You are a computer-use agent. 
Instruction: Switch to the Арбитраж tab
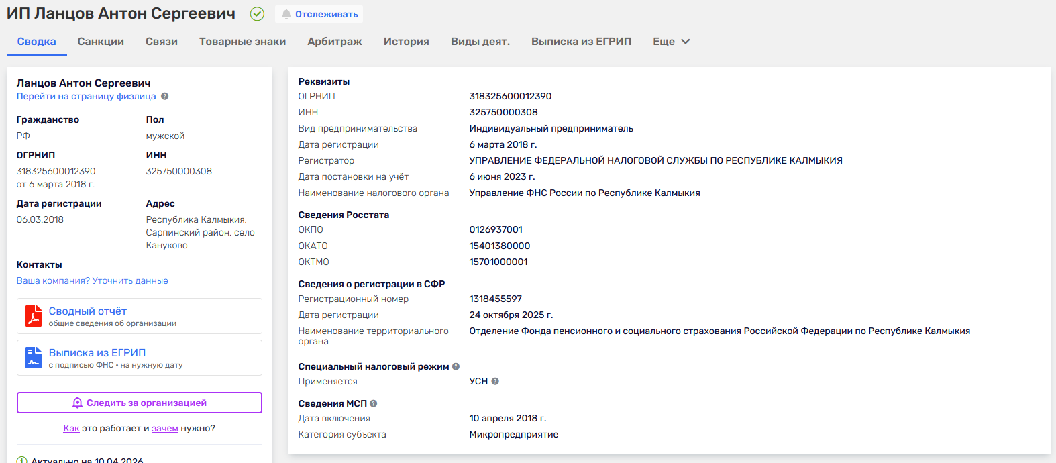pyautogui.click(x=335, y=42)
